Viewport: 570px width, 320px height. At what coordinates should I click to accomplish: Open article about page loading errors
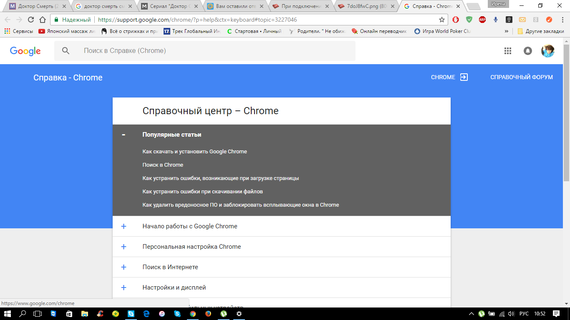point(221,178)
